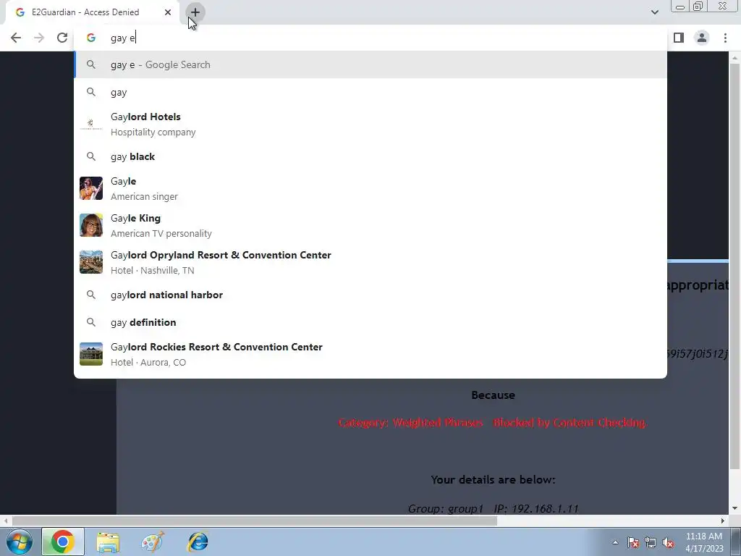
Task: Click the vertical scrollbar down arrow
Action: pyautogui.click(x=735, y=508)
